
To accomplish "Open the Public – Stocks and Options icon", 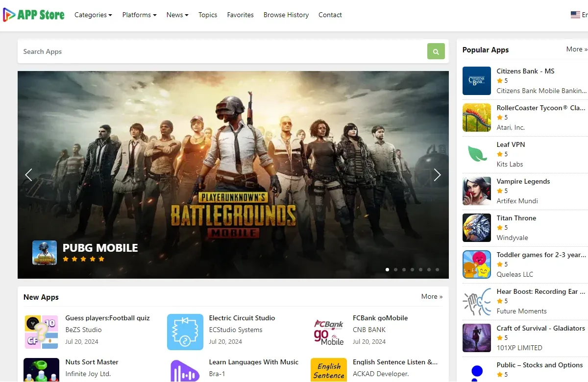I will click(x=477, y=371).
